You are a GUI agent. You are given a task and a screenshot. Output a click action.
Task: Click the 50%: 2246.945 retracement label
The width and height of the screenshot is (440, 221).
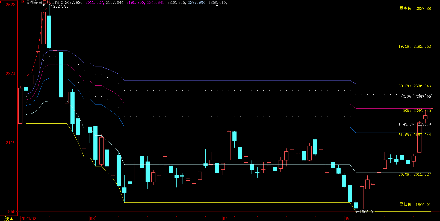tap(417, 111)
